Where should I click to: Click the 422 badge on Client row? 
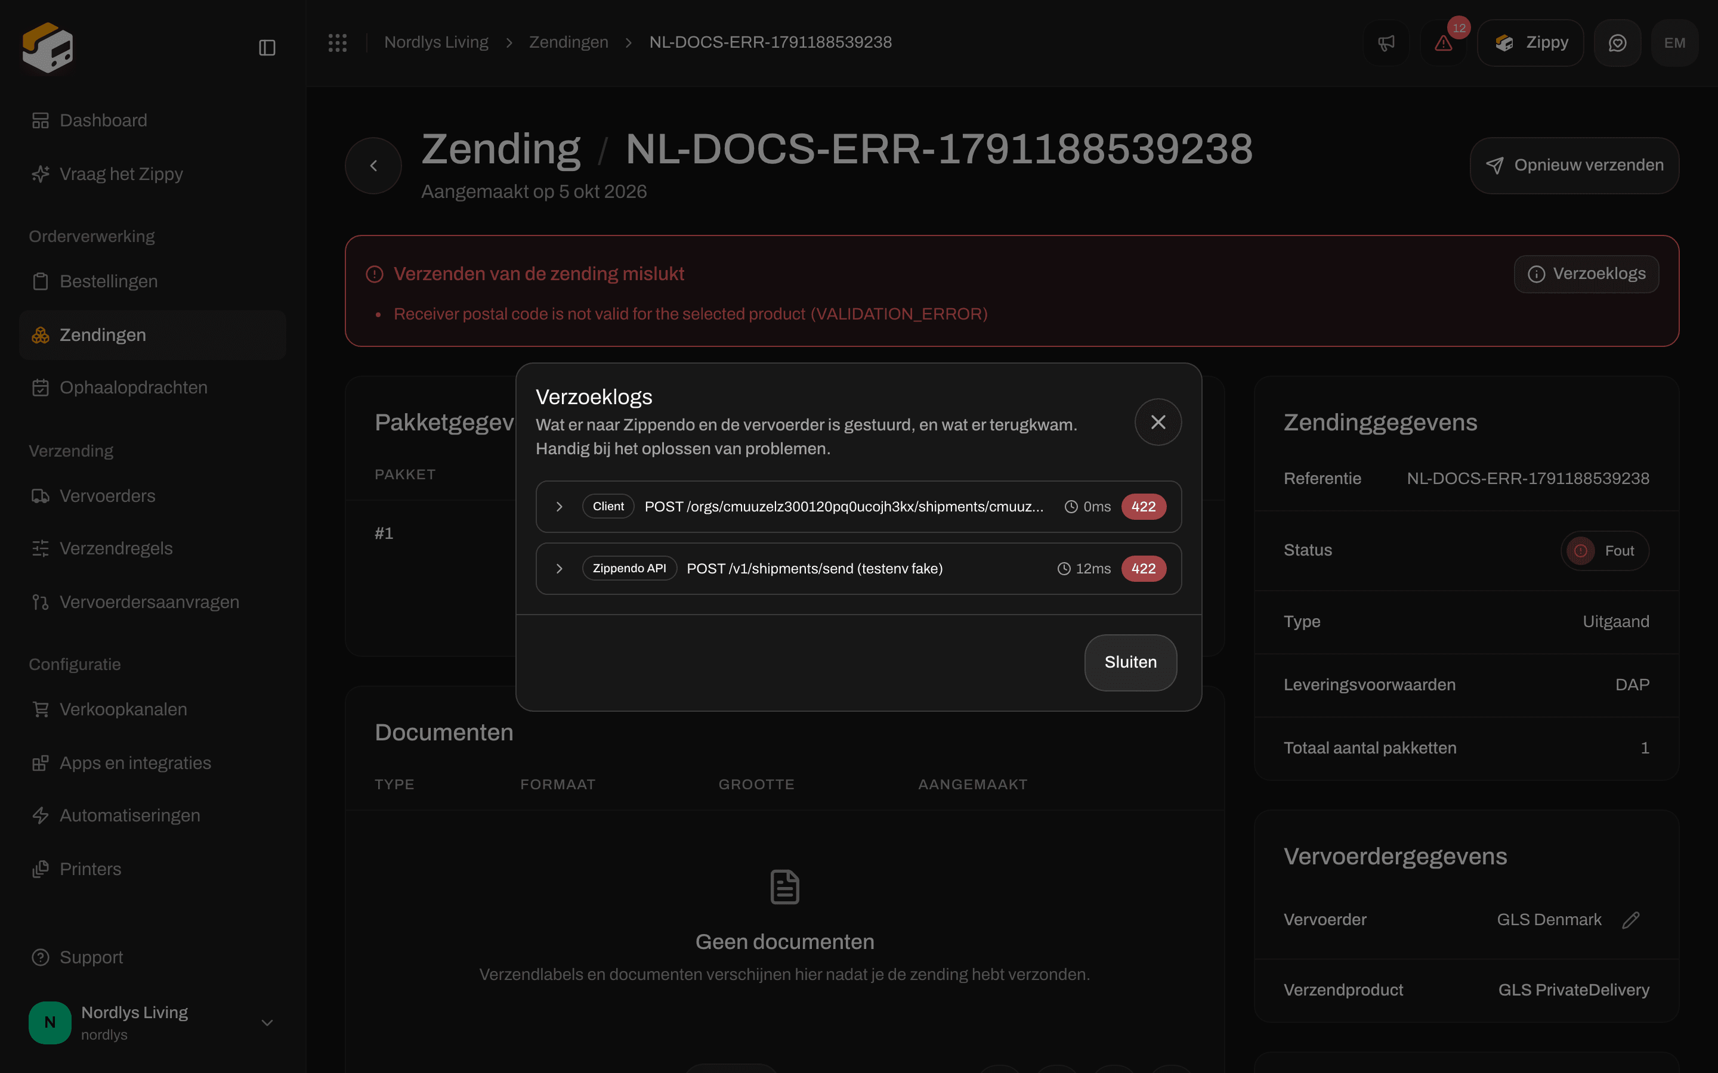click(1143, 507)
